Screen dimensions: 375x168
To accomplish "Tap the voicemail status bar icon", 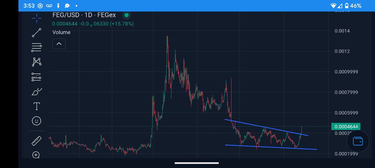I will 50,6.
